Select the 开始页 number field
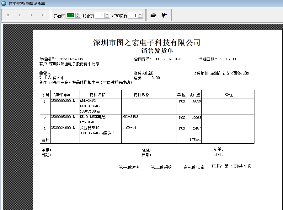283x210 pixels. point(70,14)
